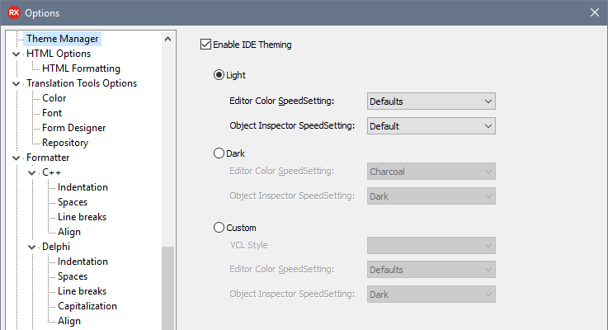Open the Repository options page

(x=65, y=143)
